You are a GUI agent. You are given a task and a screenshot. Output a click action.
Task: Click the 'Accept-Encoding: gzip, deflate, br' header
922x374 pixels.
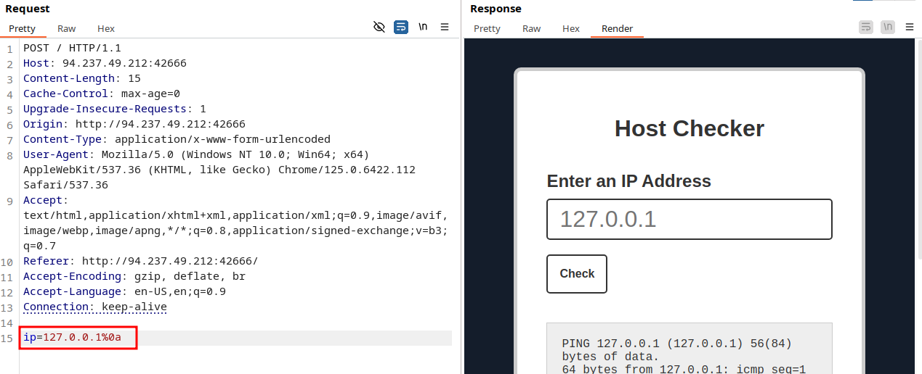pos(134,276)
